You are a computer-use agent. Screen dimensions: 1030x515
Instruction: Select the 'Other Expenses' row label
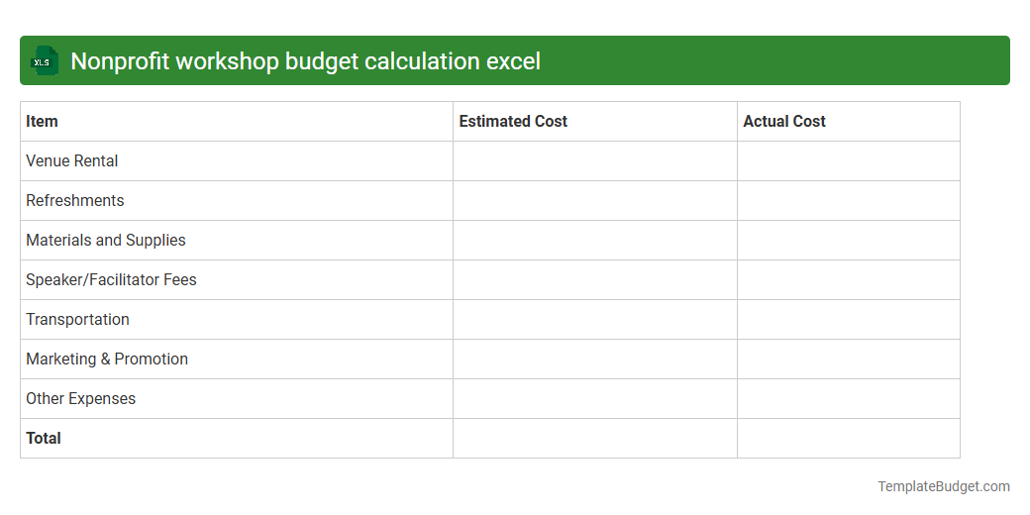(x=81, y=399)
